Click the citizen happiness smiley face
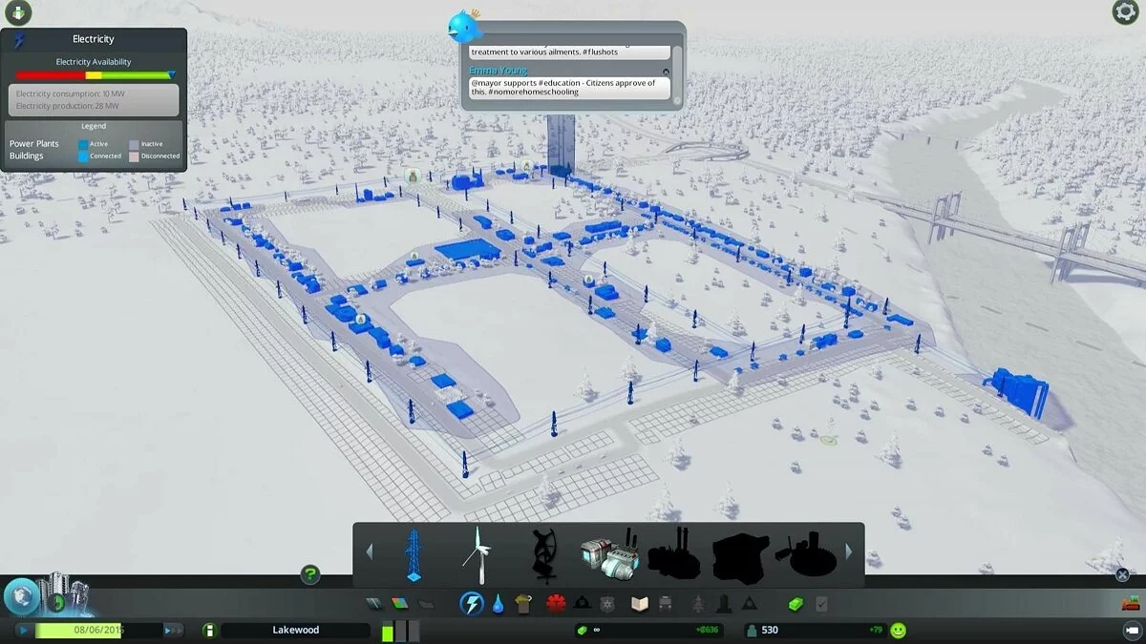Screen dimensions: 1146x644 tap(898, 630)
